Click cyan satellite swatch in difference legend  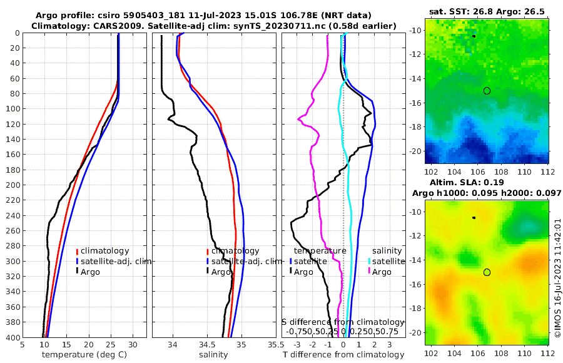pyautogui.click(x=368, y=262)
